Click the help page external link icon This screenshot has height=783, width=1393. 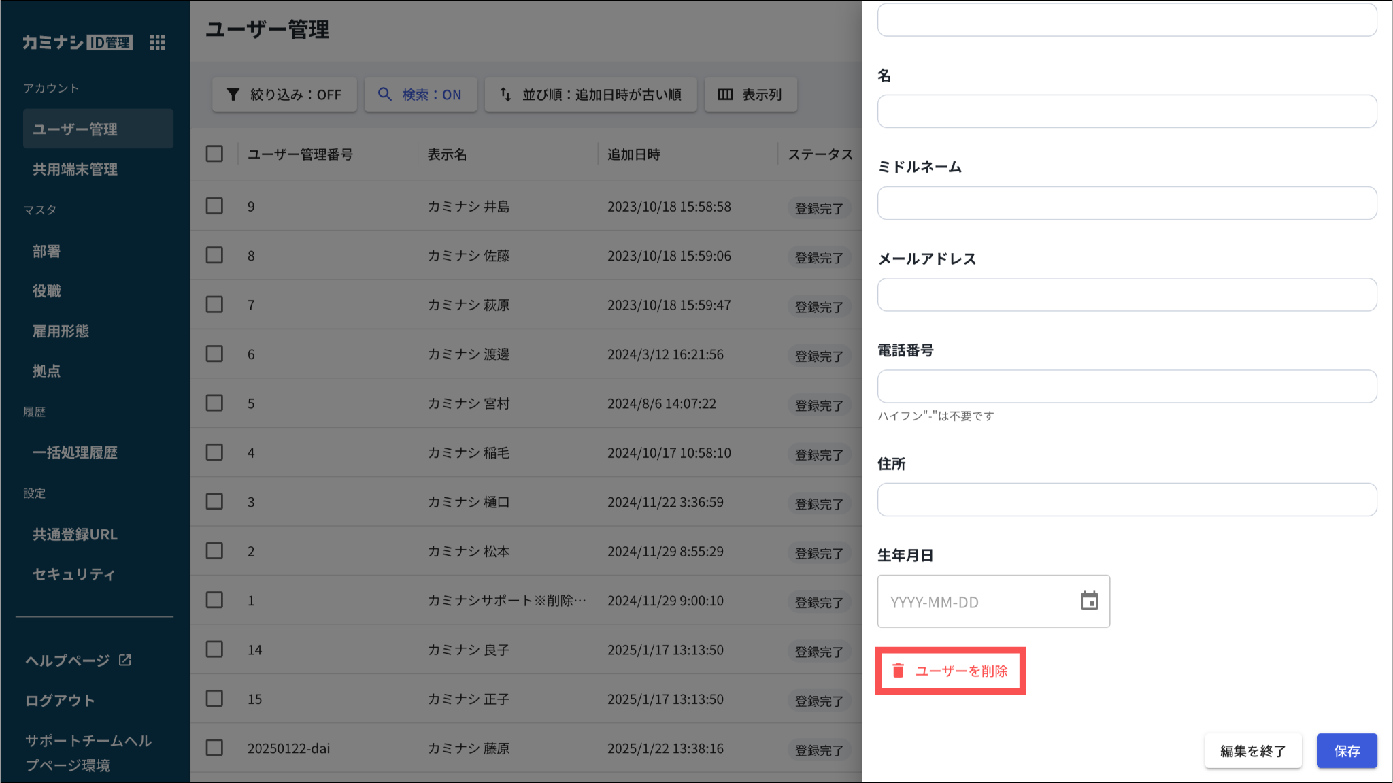coord(125,660)
